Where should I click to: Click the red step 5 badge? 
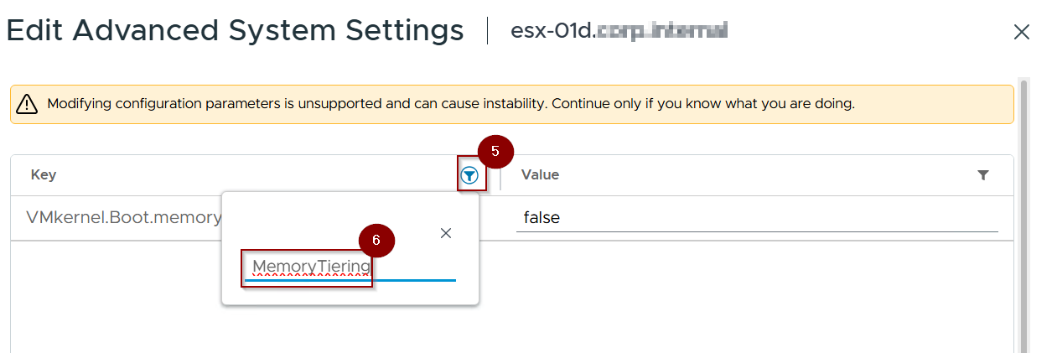click(495, 152)
